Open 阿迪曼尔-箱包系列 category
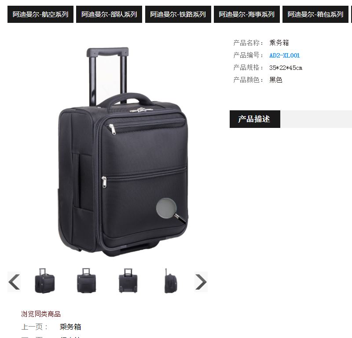This screenshot has height=338, width=352. [315, 15]
